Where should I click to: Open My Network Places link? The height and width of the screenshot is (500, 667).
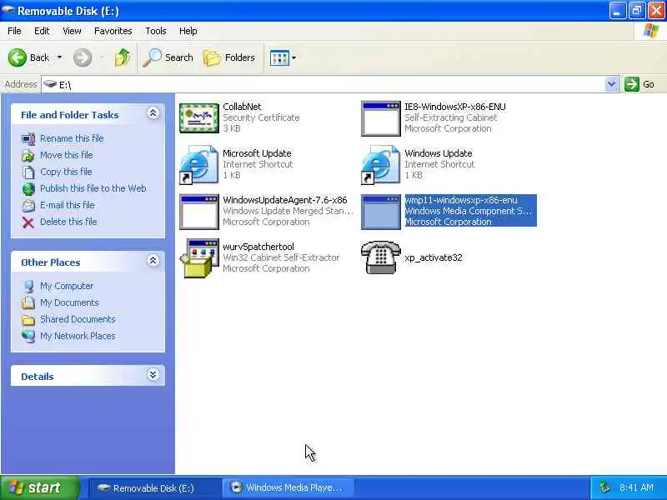click(78, 336)
